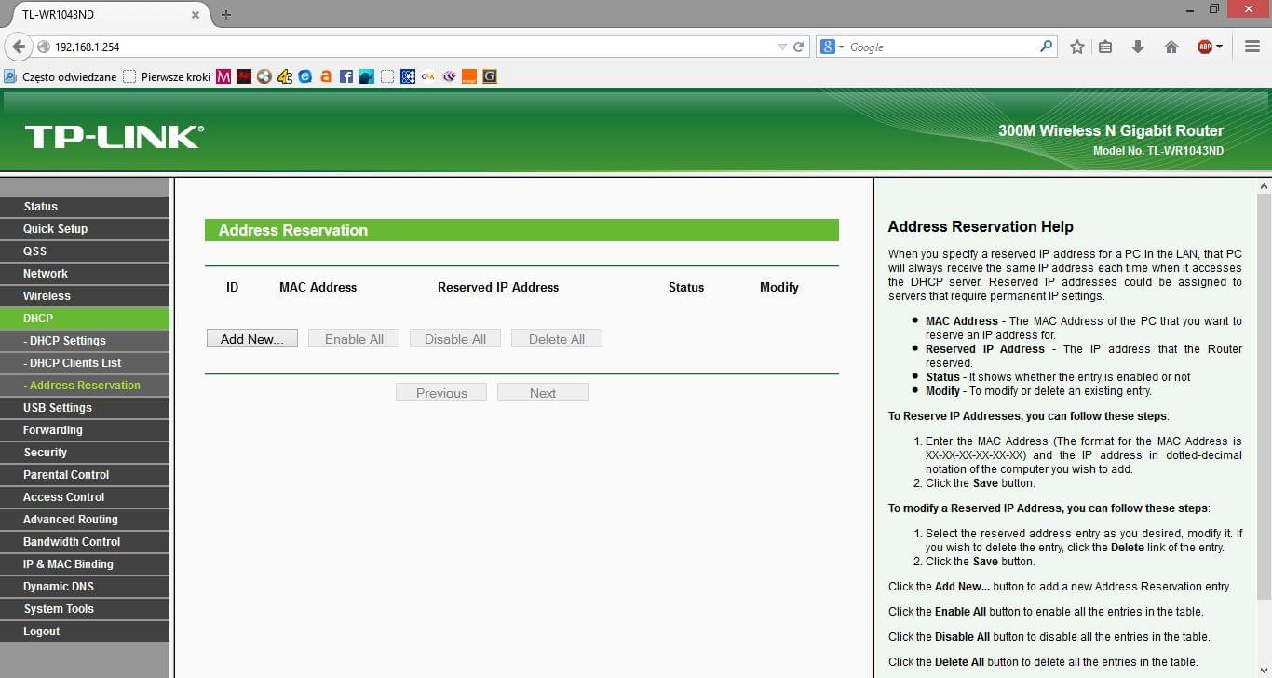Select QSS in the sidebar
This screenshot has height=678, width=1272.
pyautogui.click(x=85, y=251)
